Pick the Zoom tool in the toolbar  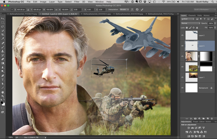pos(3,96)
